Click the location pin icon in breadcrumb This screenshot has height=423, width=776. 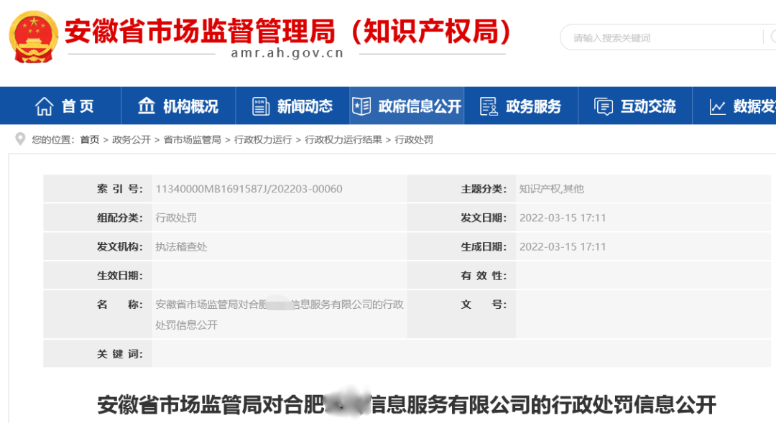pos(20,139)
